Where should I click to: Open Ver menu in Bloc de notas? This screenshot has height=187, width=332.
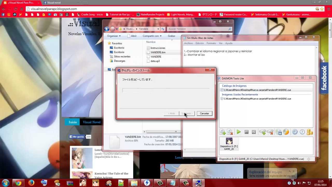pyautogui.click(x=220, y=43)
